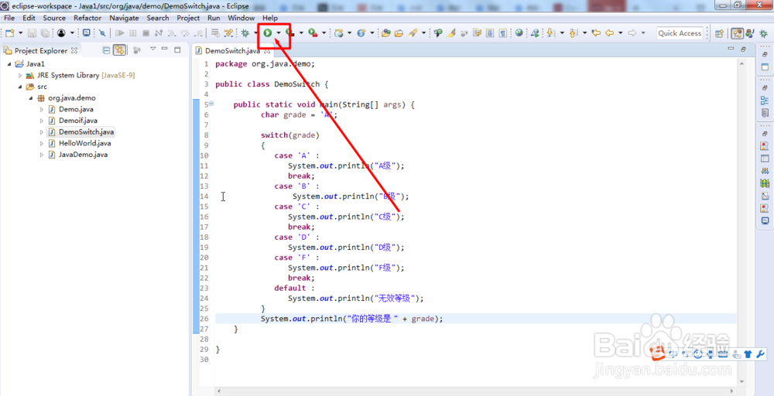Expand the Demo.java tree node arrow
The height and width of the screenshot is (396, 774).
point(42,110)
